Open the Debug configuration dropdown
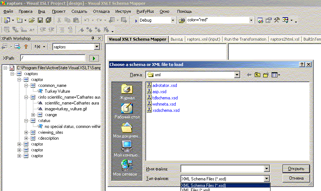Image resolution: width=321 pixels, height=191 pixels. click(x=173, y=20)
